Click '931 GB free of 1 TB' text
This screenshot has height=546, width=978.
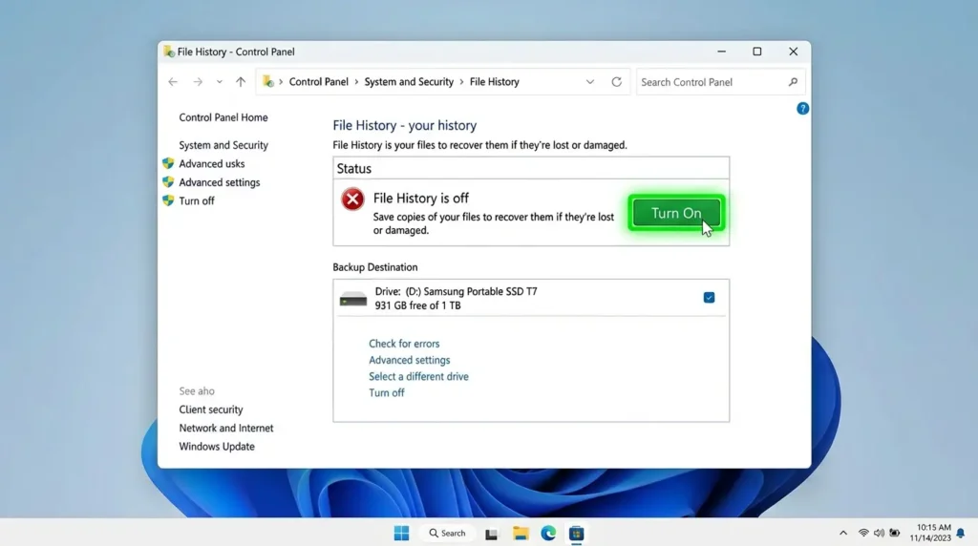point(418,305)
